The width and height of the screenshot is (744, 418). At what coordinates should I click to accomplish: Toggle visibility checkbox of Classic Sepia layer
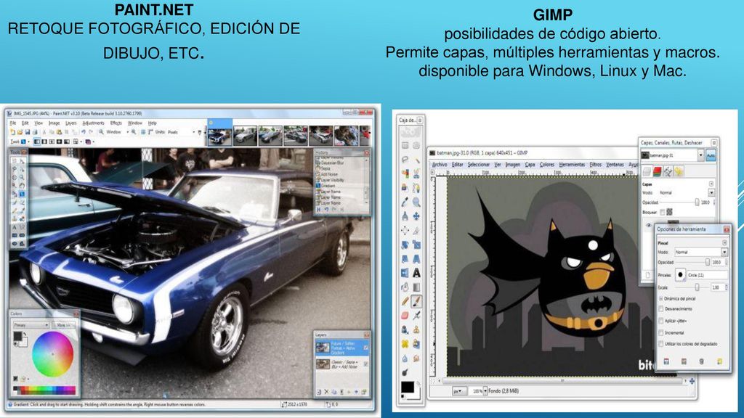(x=366, y=364)
